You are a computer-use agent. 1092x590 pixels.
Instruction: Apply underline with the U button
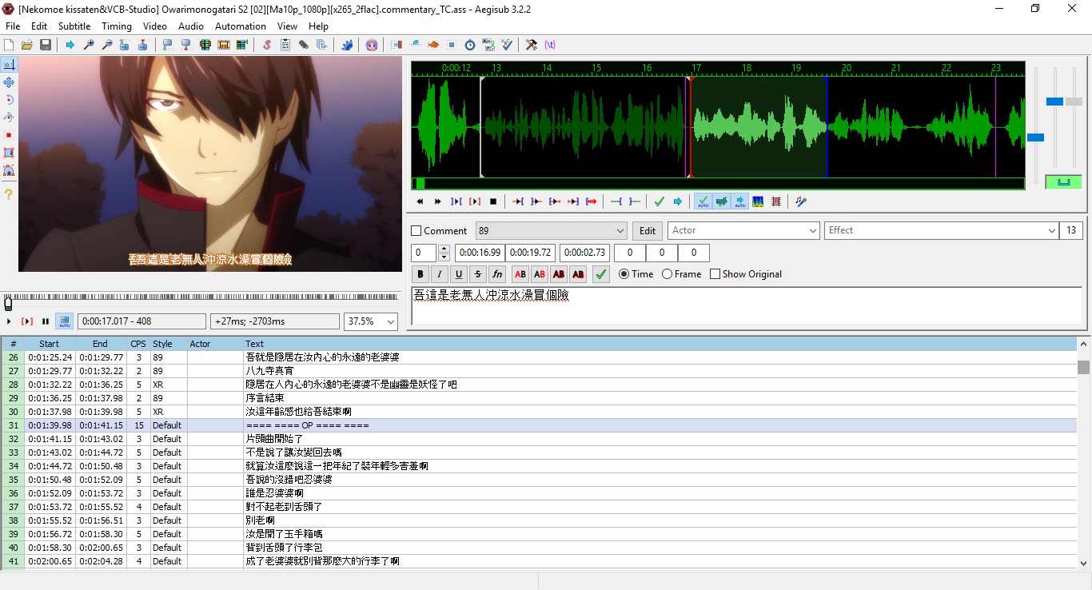click(458, 274)
